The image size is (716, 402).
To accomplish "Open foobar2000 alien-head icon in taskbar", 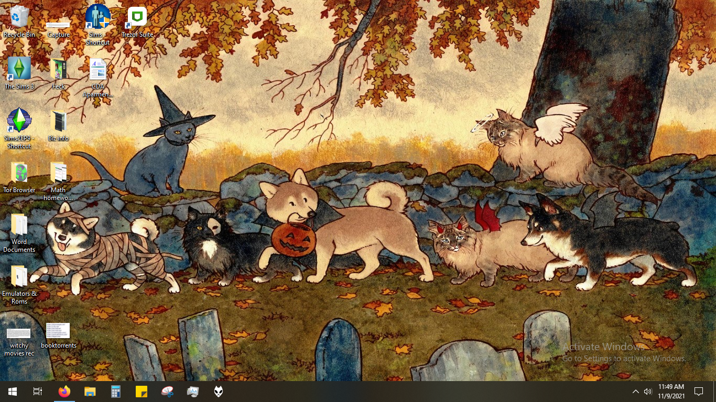I will point(219,392).
